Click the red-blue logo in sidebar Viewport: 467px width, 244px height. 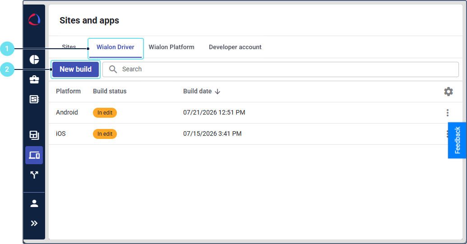[34, 20]
